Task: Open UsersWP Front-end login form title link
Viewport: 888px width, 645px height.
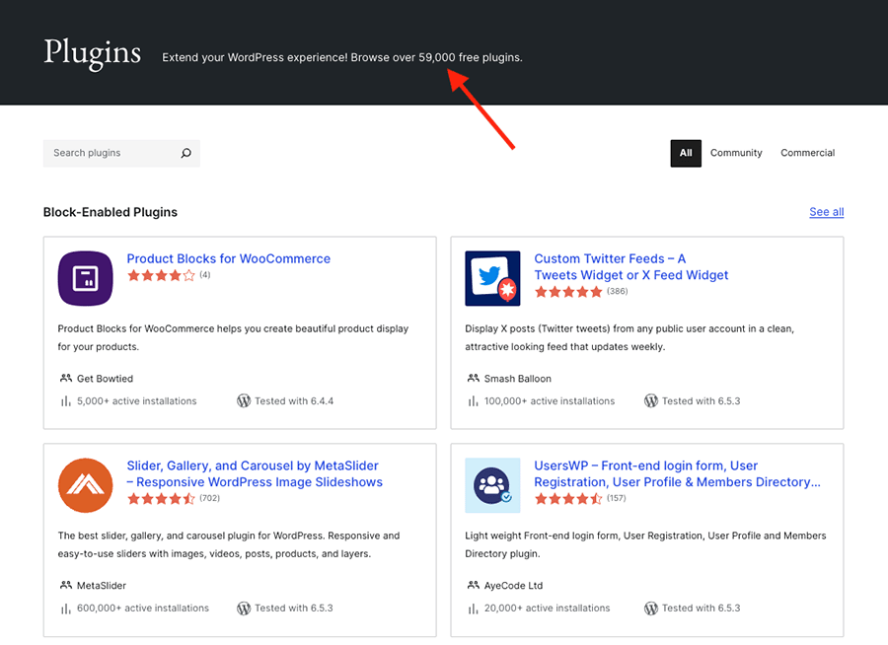Action: [x=677, y=474]
